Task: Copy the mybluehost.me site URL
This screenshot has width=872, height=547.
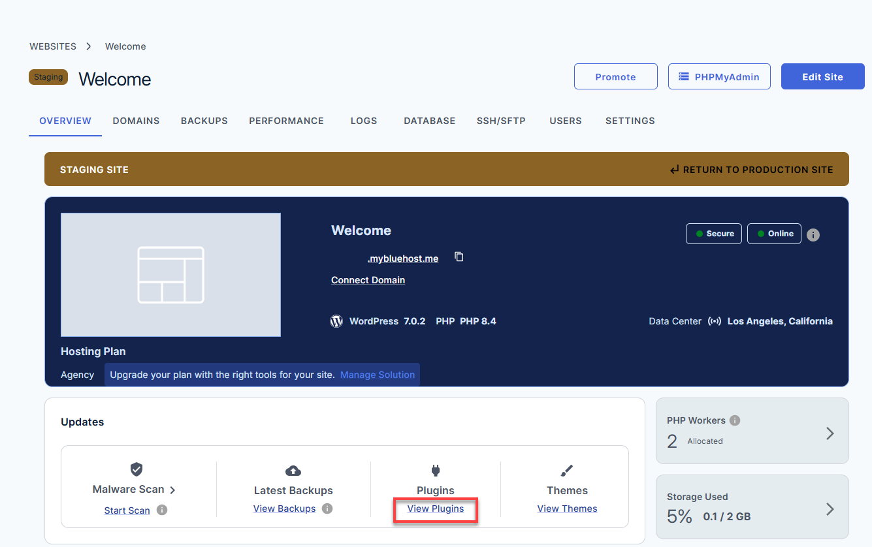Action: 459,257
